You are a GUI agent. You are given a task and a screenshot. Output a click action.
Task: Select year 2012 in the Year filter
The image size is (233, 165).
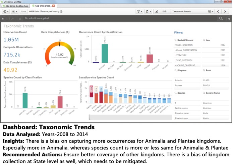(216, 55)
